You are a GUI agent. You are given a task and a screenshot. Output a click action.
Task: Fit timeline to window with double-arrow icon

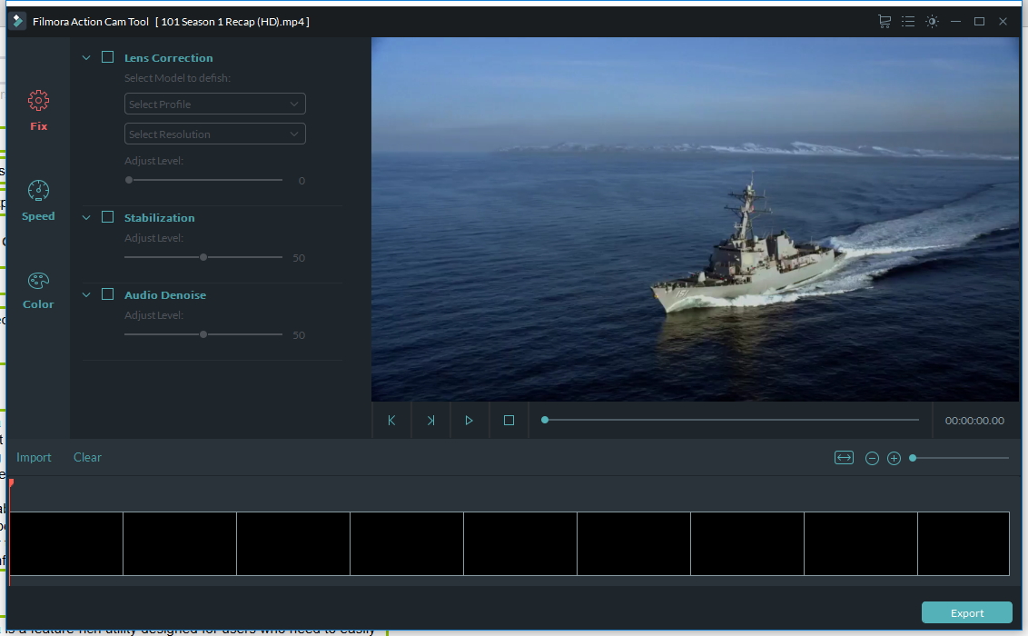tap(844, 457)
